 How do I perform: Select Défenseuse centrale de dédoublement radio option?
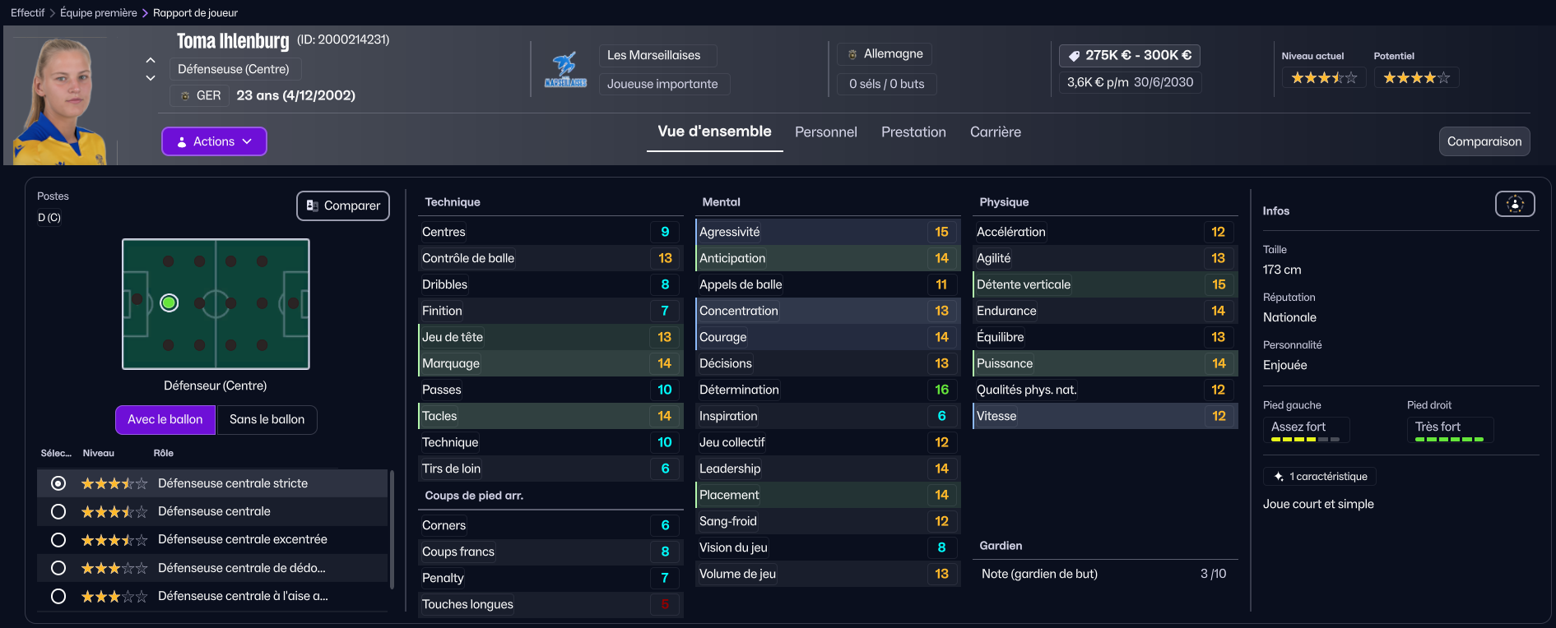[x=58, y=568]
